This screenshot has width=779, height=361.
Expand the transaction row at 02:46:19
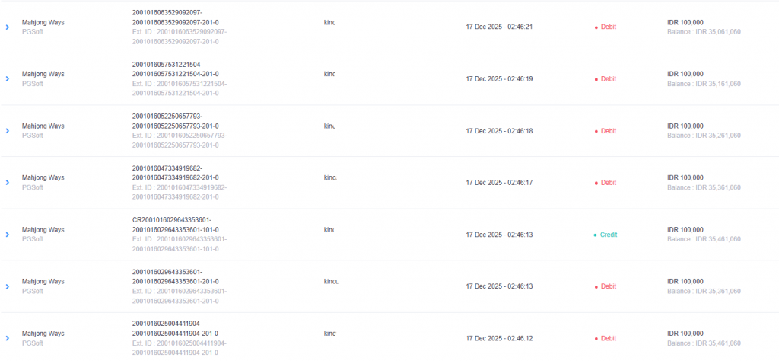coord(8,78)
